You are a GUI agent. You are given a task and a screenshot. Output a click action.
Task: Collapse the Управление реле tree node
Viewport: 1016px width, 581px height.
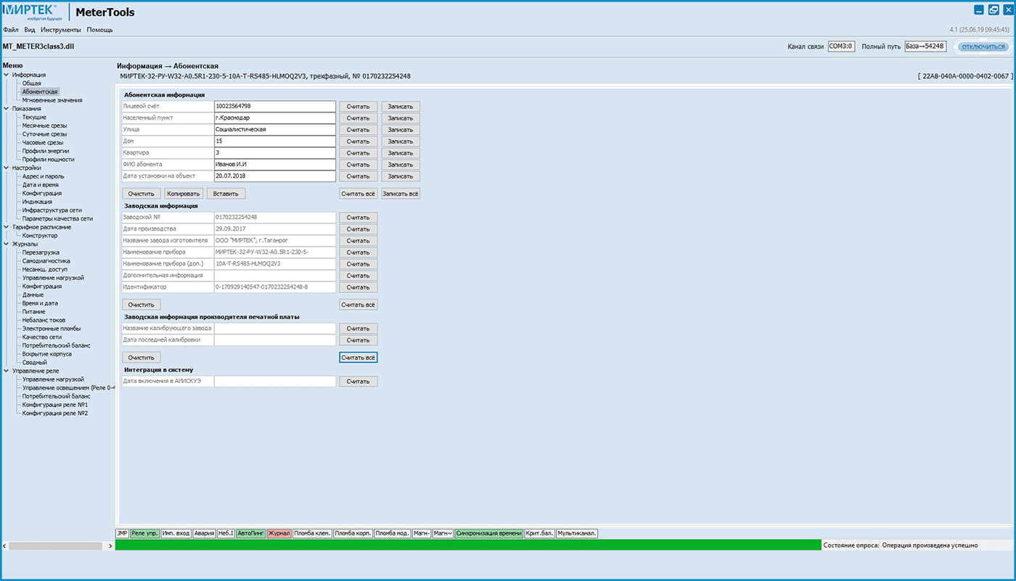click(7, 371)
